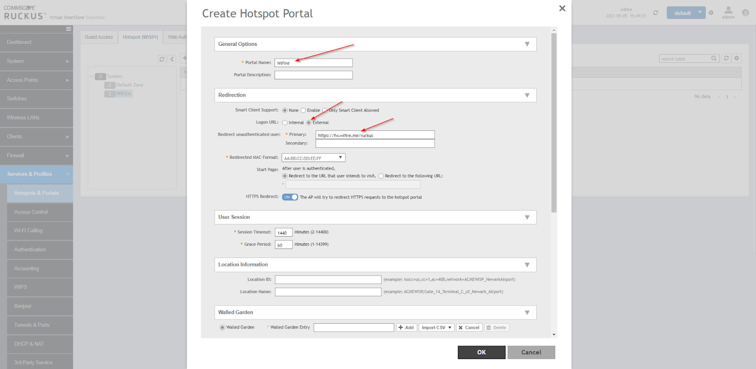The image size is (756, 369).
Task: Click the gear icon beside default
Action: click(x=711, y=13)
